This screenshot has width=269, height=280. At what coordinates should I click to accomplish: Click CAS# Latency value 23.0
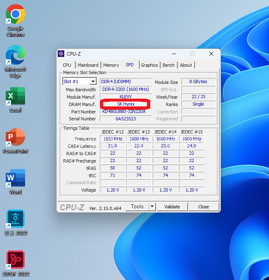pos(165,146)
